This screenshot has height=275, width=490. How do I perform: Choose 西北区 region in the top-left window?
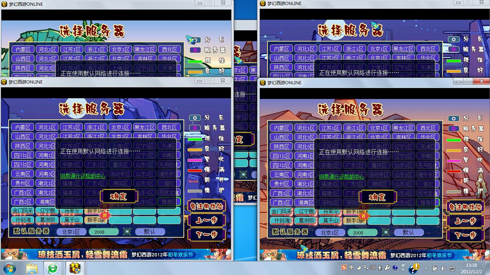169,49
